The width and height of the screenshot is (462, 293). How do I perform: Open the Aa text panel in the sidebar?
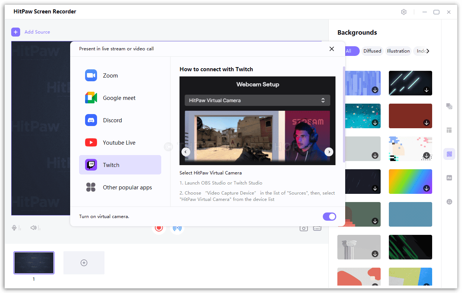(449, 178)
